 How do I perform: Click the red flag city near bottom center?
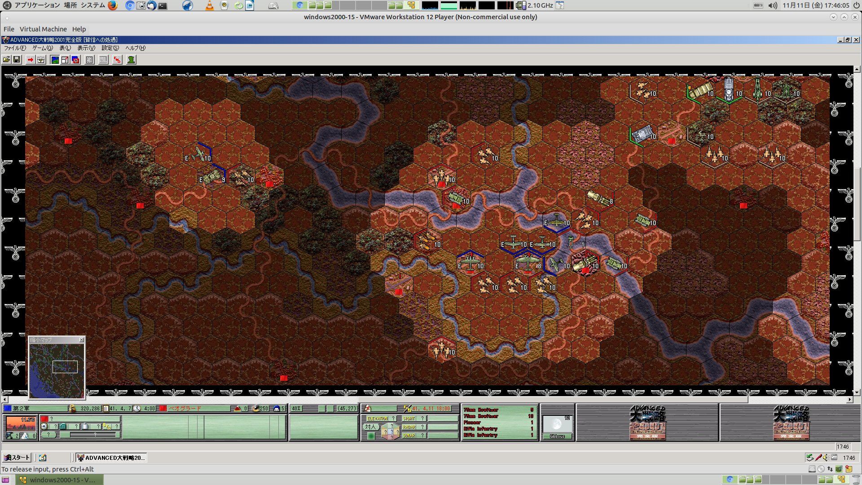point(283,378)
